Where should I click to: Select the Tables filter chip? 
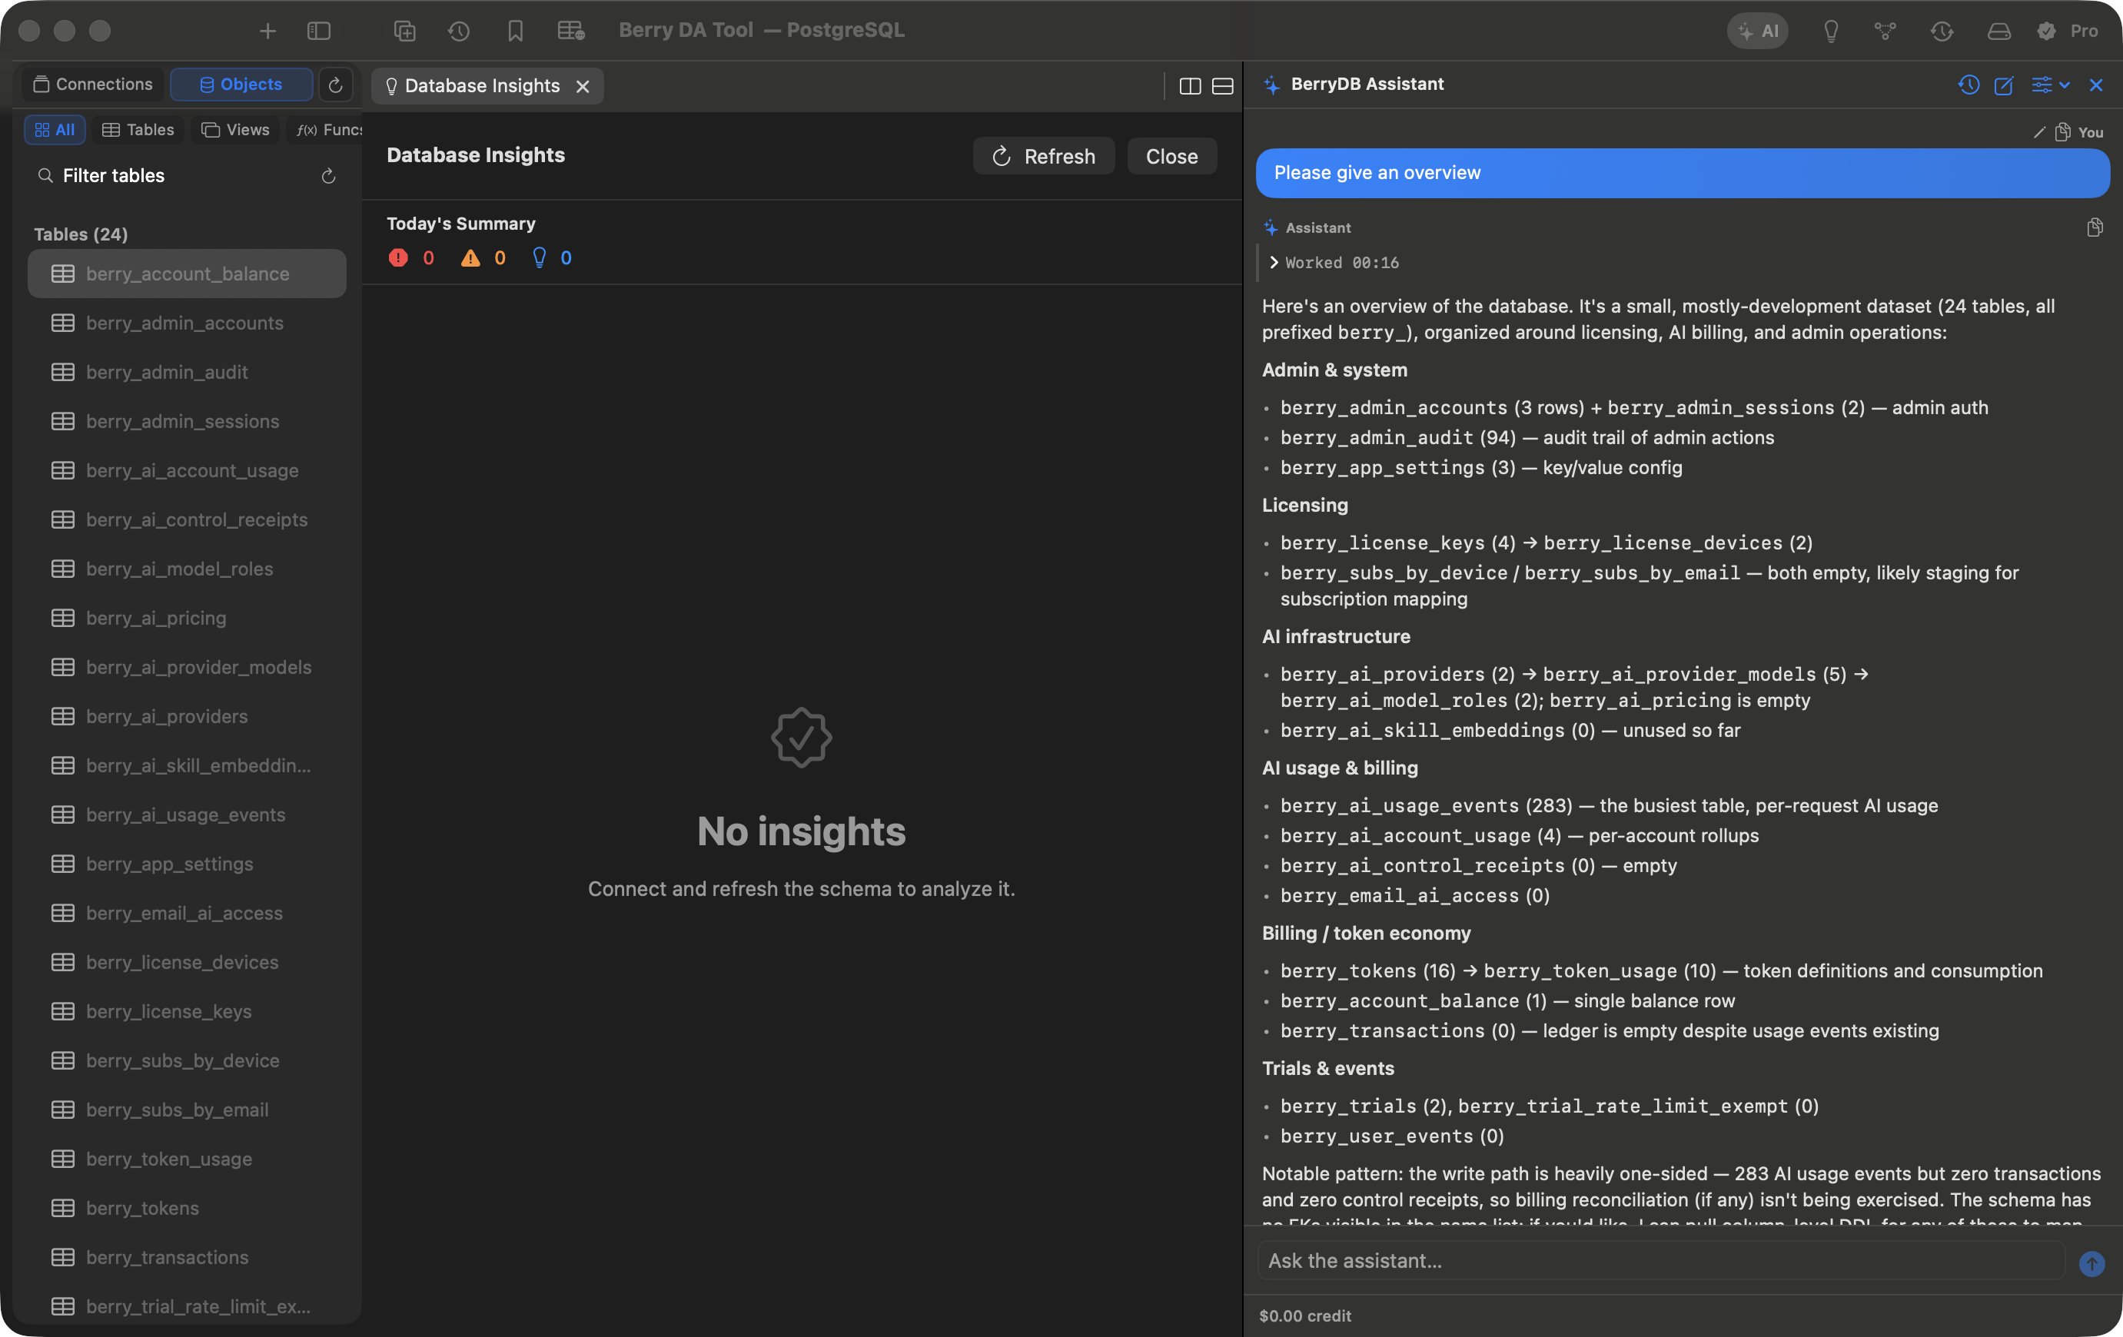(x=138, y=130)
